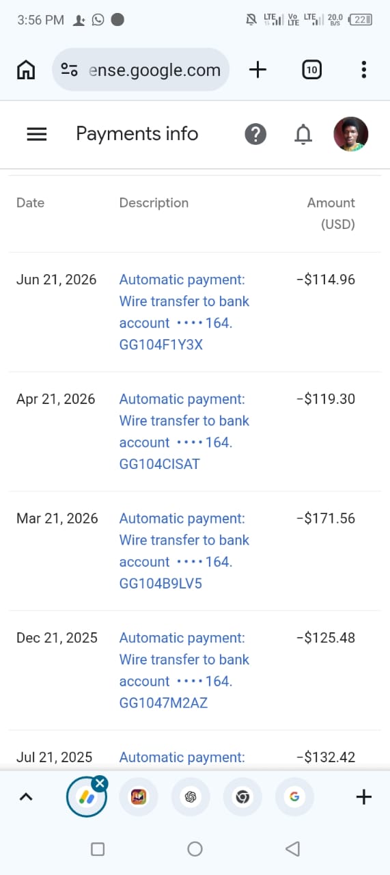Open the hamburger navigation menu

36,134
